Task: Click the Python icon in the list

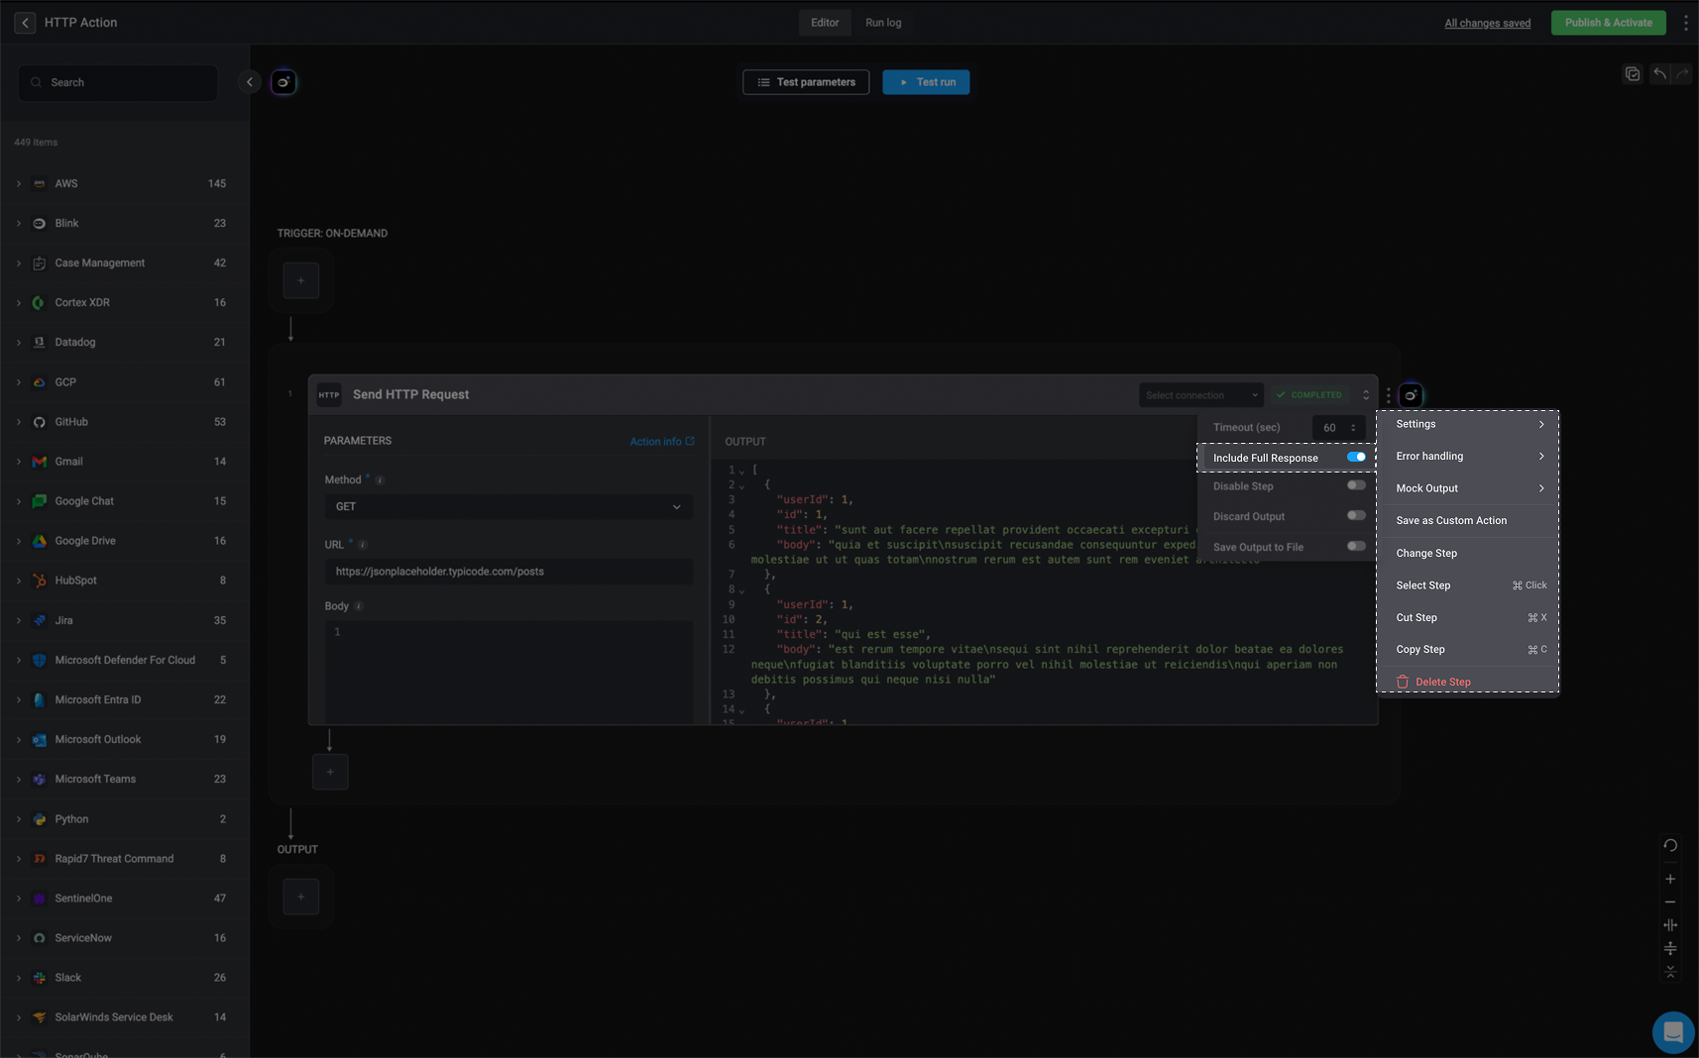Action: pyautogui.click(x=40, y=819)
